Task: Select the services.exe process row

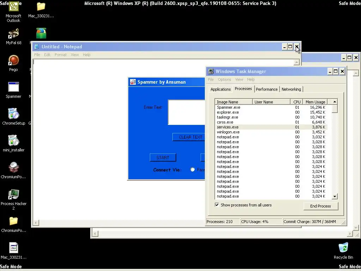Action: [271, 127]
